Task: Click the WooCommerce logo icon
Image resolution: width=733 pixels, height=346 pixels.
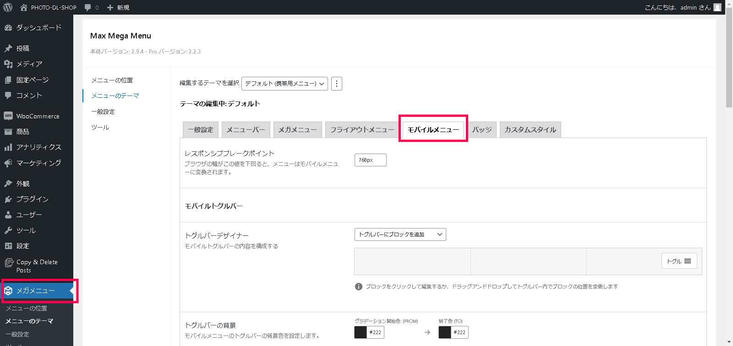Action: point(8,116)
